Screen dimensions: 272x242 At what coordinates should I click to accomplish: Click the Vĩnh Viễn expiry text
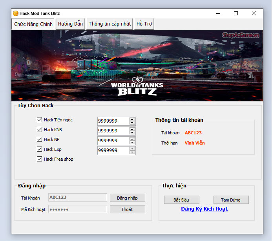[195, 143]
